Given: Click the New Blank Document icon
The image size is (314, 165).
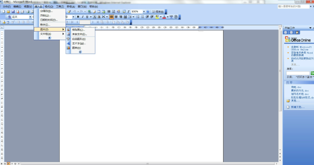Looking at the screenshot, I should click(x=4, y=12).
